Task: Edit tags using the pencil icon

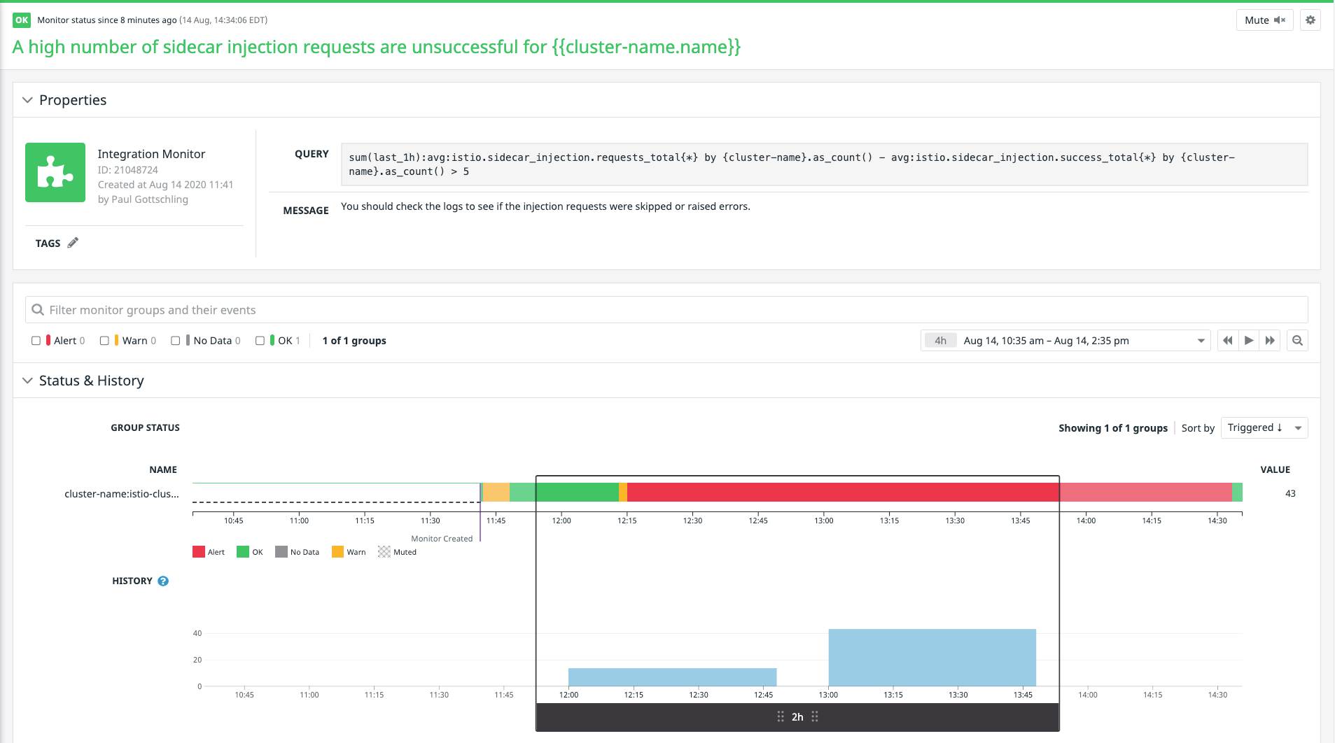Action: tap(74, 242)
